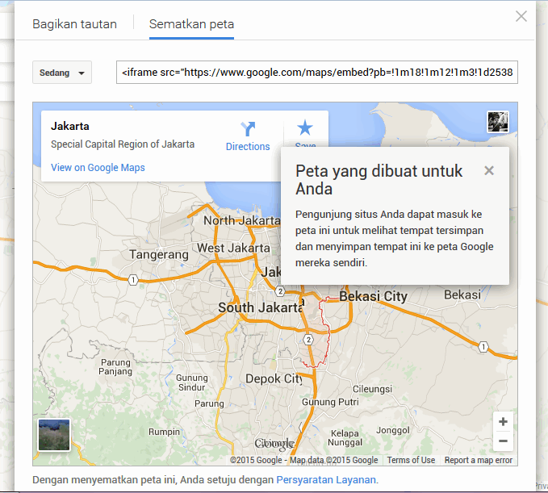Click the North Jakarta map label
Image resolution: width=548 pixels, height=493 pixels.
[x=242, y=220]
